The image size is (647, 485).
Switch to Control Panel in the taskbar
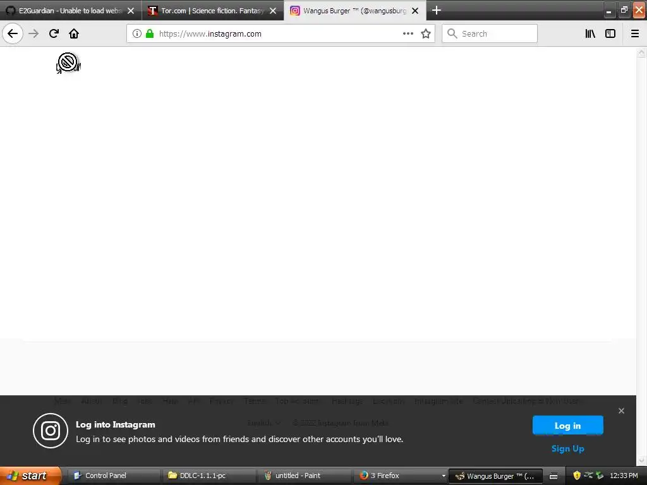click(113, 476)
